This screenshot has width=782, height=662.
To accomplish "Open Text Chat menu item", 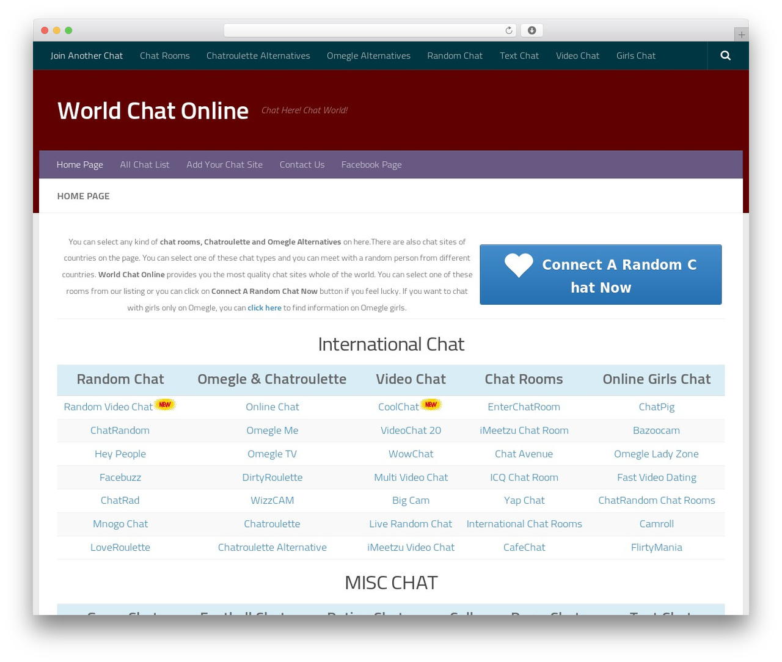I will 519,56.
